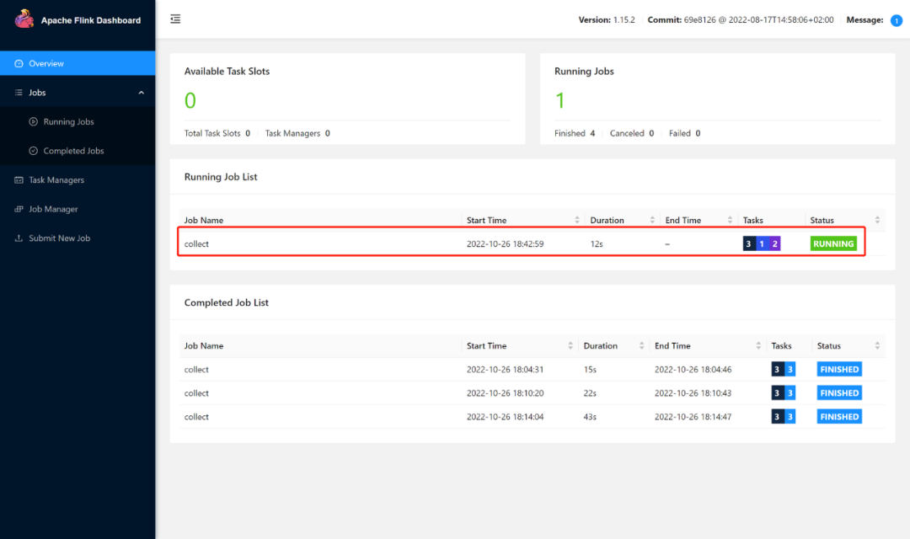Sort completed jobs by Status column
This screenshot has height=539, width=910.
pyautogui.click(x=877, y=346)
